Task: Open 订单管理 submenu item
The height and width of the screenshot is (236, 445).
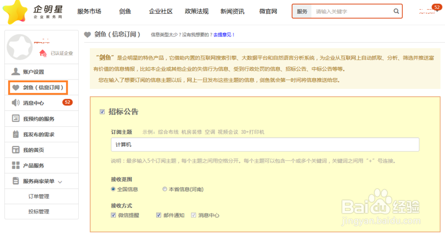Action: [x=39, y=196]
